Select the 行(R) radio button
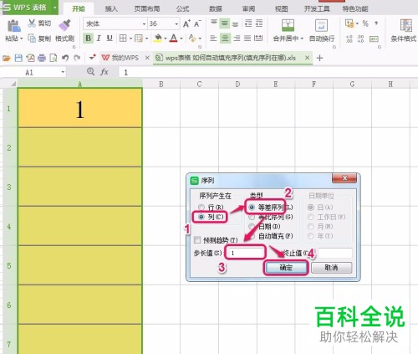 (x=201, y=208)
